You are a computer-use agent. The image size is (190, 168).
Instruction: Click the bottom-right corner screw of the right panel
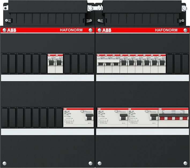click(x=186, y=162)
